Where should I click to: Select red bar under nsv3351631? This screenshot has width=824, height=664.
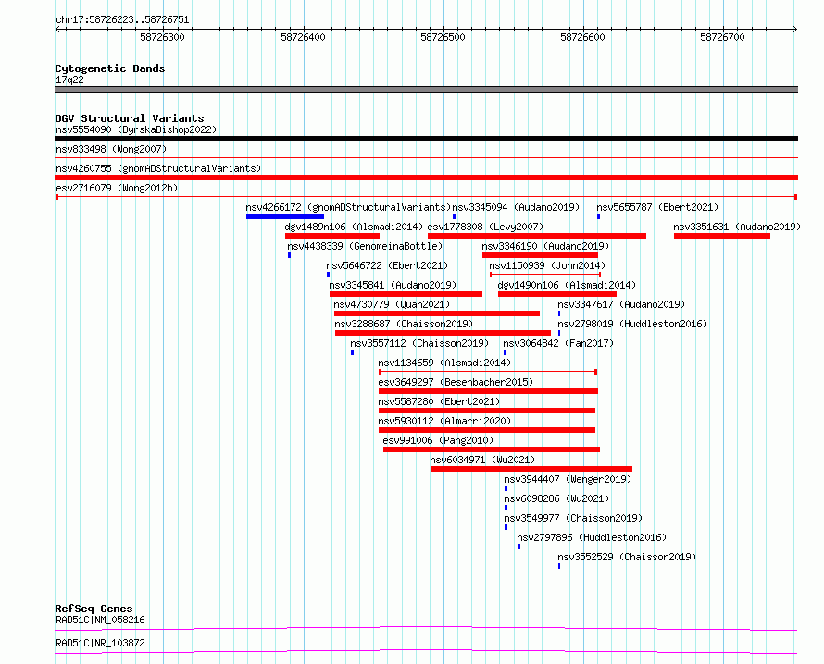pos(722,236)
